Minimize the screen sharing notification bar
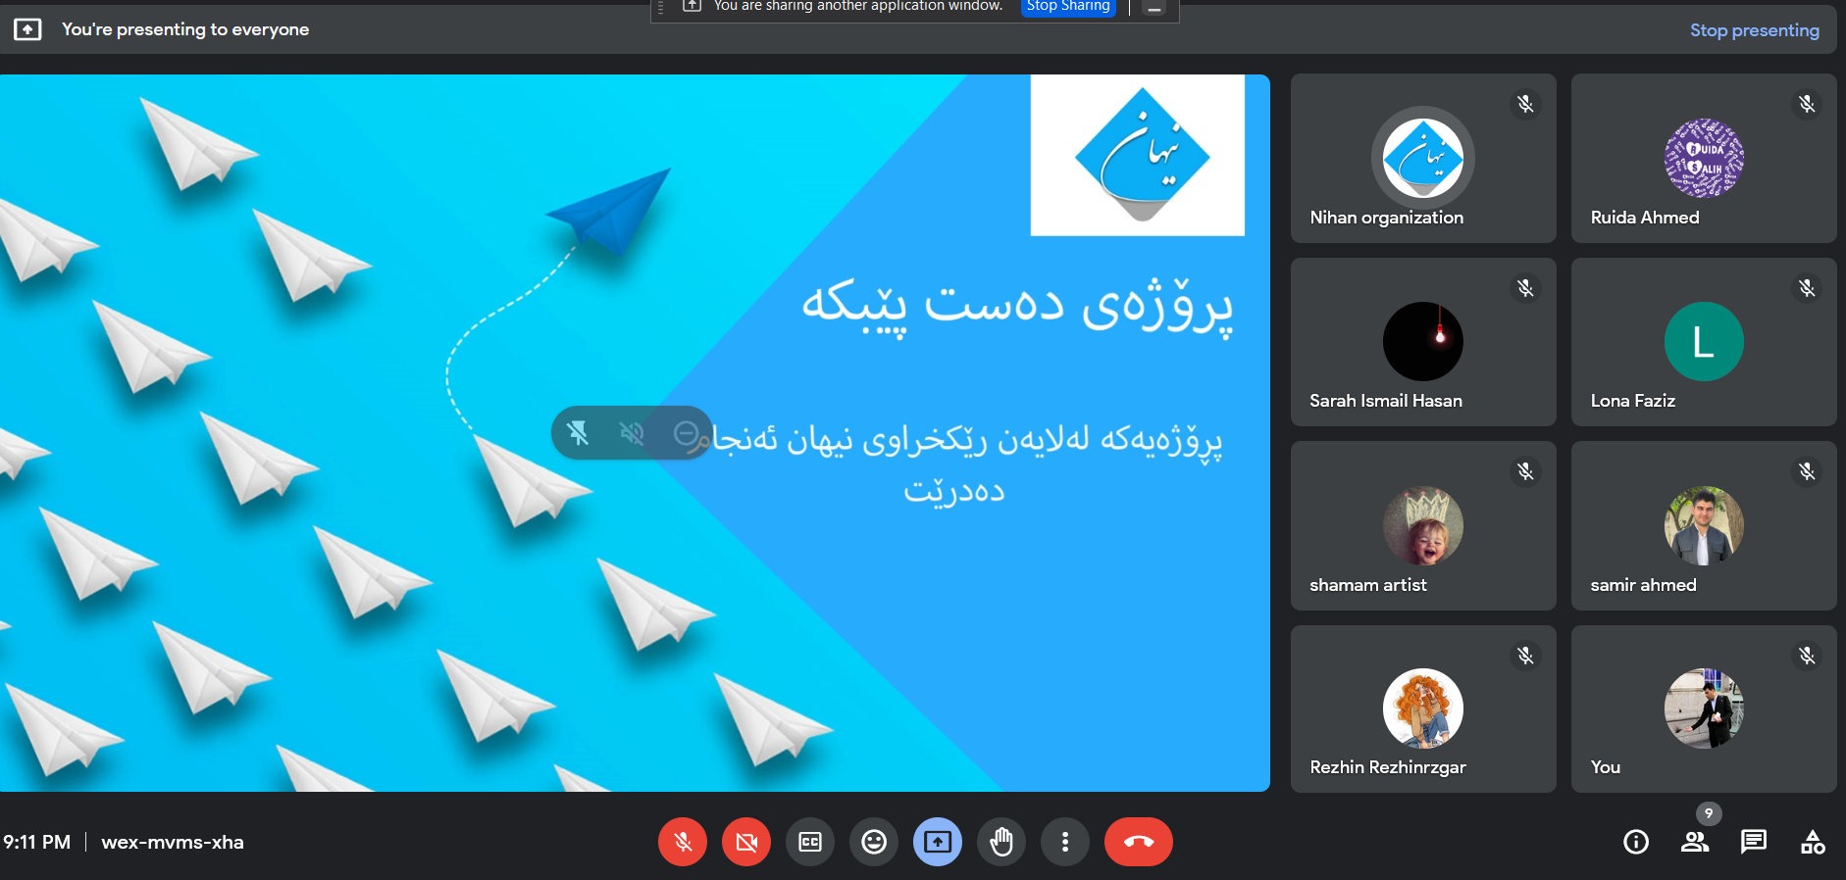This screenshot has height=880, width=1846. (1154, 9)
